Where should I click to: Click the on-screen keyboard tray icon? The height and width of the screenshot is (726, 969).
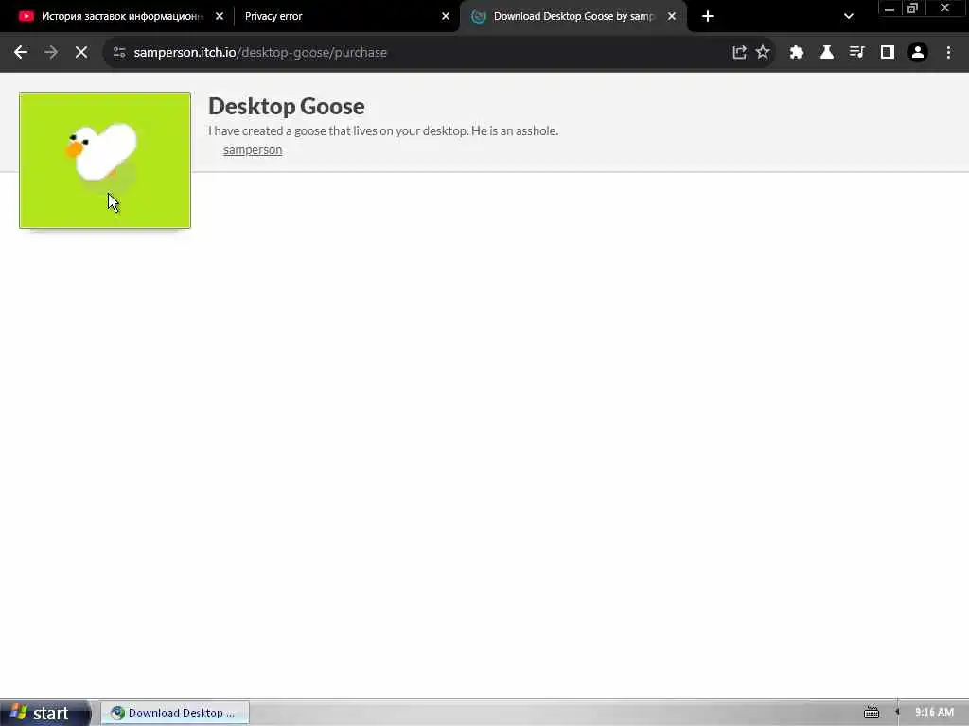pos(872,713)
